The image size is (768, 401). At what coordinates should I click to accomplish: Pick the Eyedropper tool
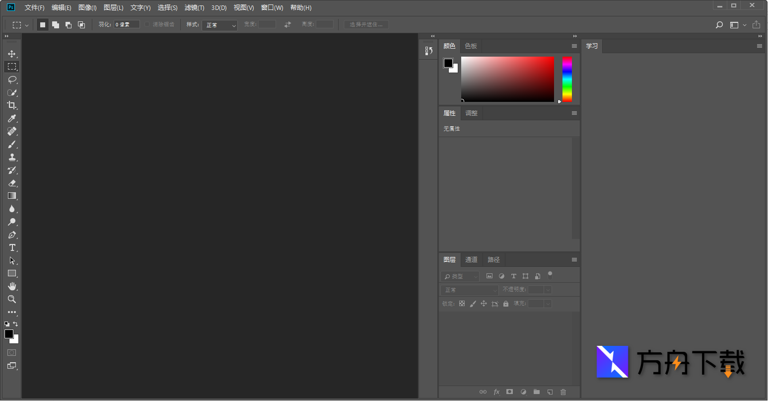pos(11,118)
